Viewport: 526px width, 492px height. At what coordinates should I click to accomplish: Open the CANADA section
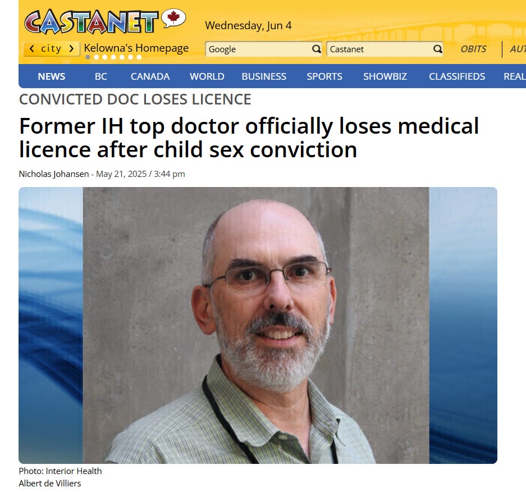[x=150, y=76]
